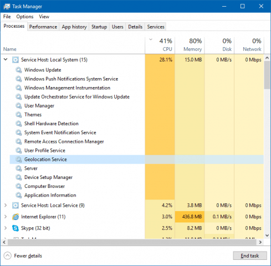
Task: Expand the Skype process group
Action: 6,228
